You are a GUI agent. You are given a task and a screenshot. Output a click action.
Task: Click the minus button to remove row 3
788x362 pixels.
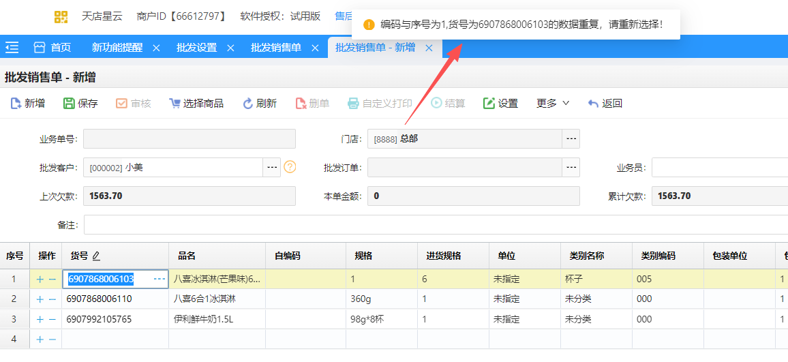coord(52,319)
